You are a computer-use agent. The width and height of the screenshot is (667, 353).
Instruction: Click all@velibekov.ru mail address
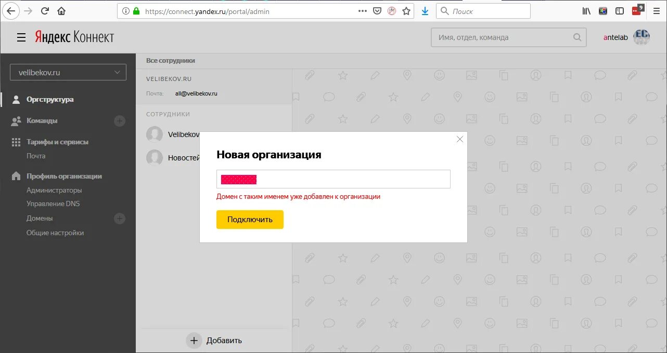coord(196,93)
